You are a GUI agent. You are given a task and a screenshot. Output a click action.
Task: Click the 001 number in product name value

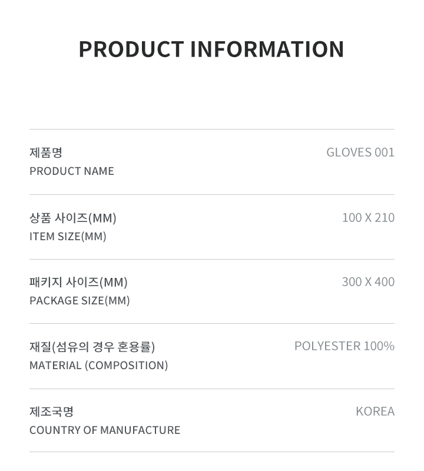click(x=385, y=152)
